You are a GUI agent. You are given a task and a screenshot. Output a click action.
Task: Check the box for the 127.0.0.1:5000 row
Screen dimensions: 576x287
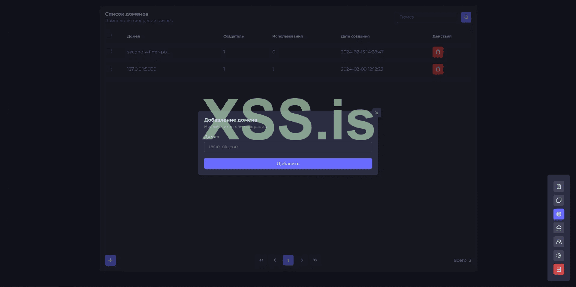[109, 69]
